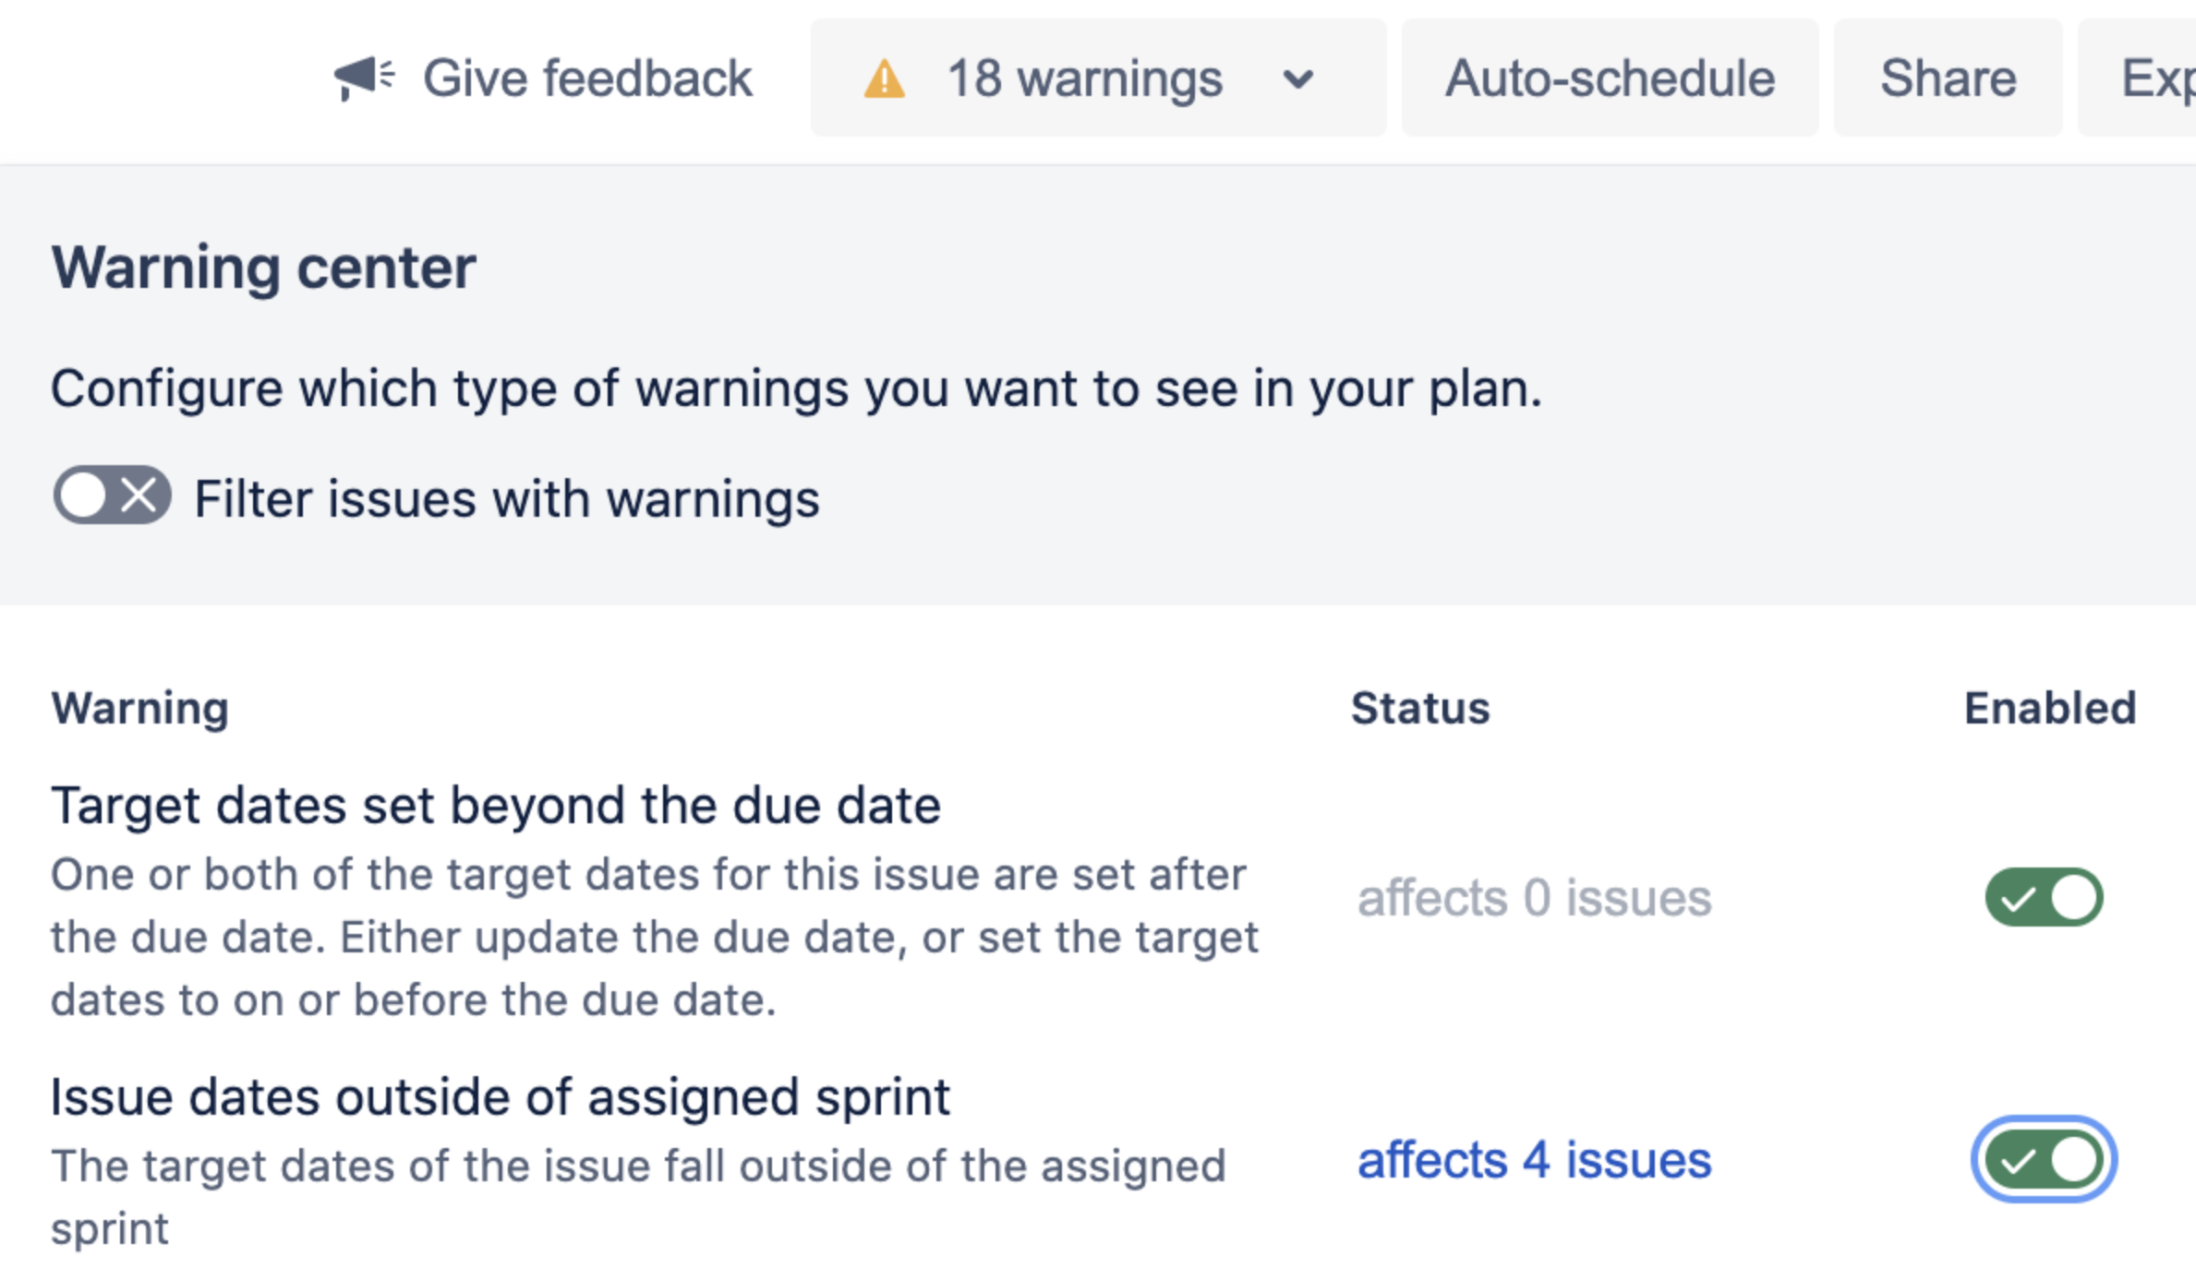Click the X icon on the filter toggle
This screenshot has width=2196, height=1268.
point(139,496)
